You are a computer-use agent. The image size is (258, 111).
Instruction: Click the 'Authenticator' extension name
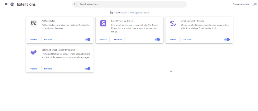coord(48,21)
